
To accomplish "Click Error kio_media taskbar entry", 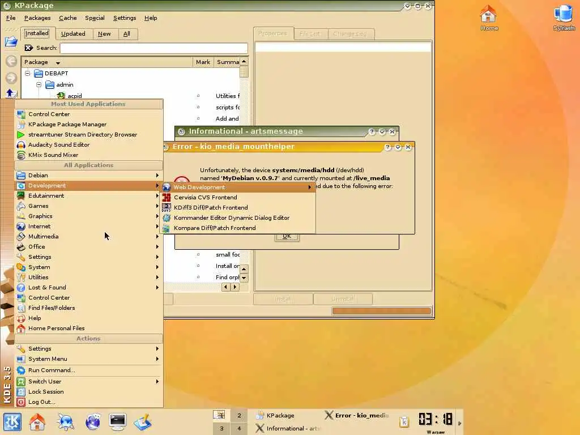I will pos(357,415).
